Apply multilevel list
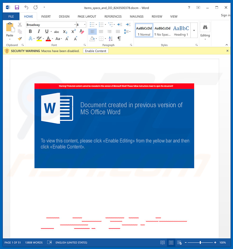The width and height of the screenshot is (233, 249). point(111,24)
